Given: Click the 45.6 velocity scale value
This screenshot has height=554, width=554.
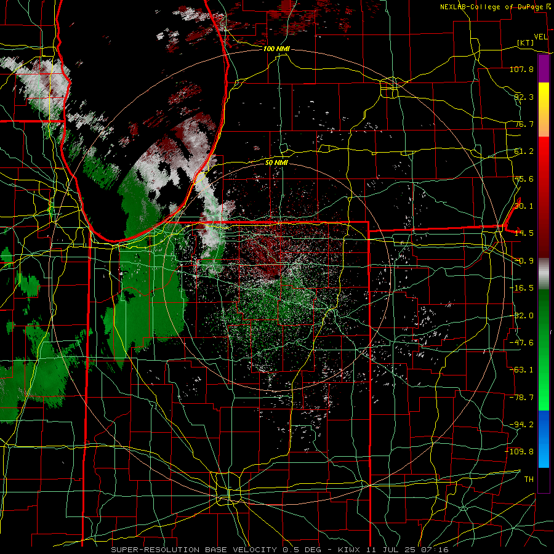Looking at the screenshot, I should pyautogui.click(x=524, y=179).
